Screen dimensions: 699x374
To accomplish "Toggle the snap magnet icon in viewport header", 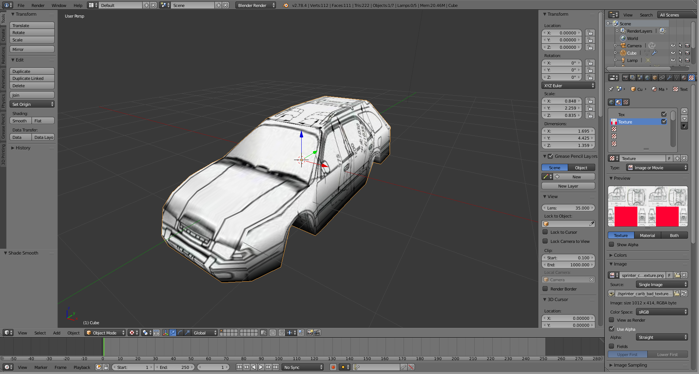I will [x=282, y=333].
